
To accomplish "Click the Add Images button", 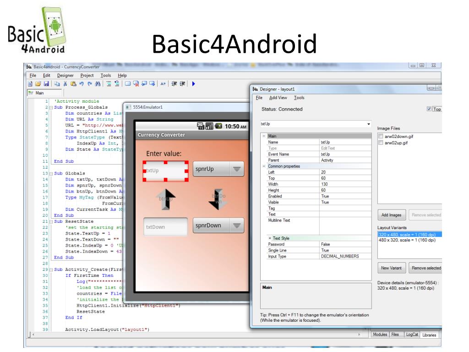I will pyautogui.click(x=392, y=215).
